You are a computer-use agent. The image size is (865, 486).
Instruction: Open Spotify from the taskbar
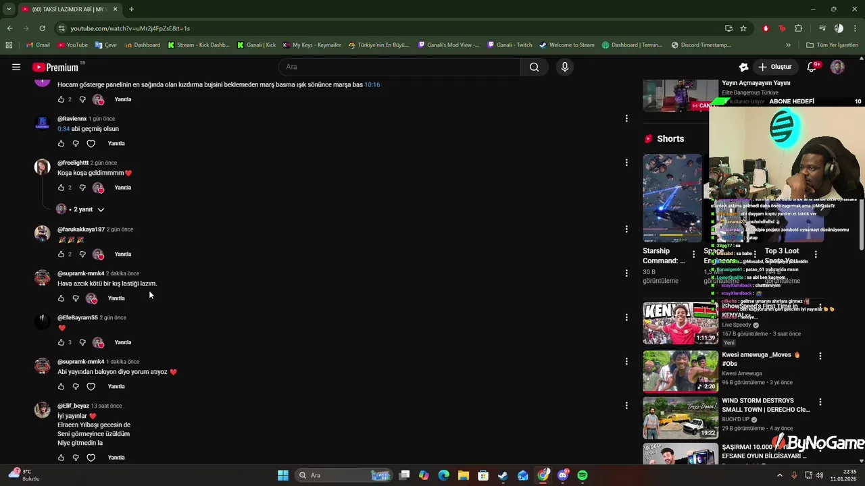583,475
